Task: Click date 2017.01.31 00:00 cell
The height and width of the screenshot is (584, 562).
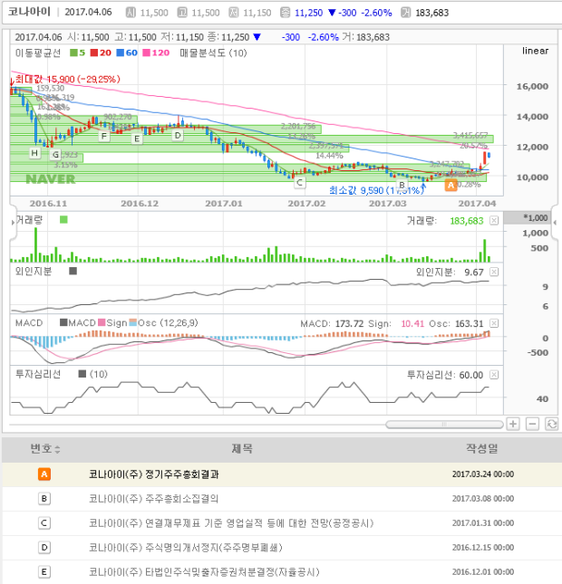Action: pos(483,523)
